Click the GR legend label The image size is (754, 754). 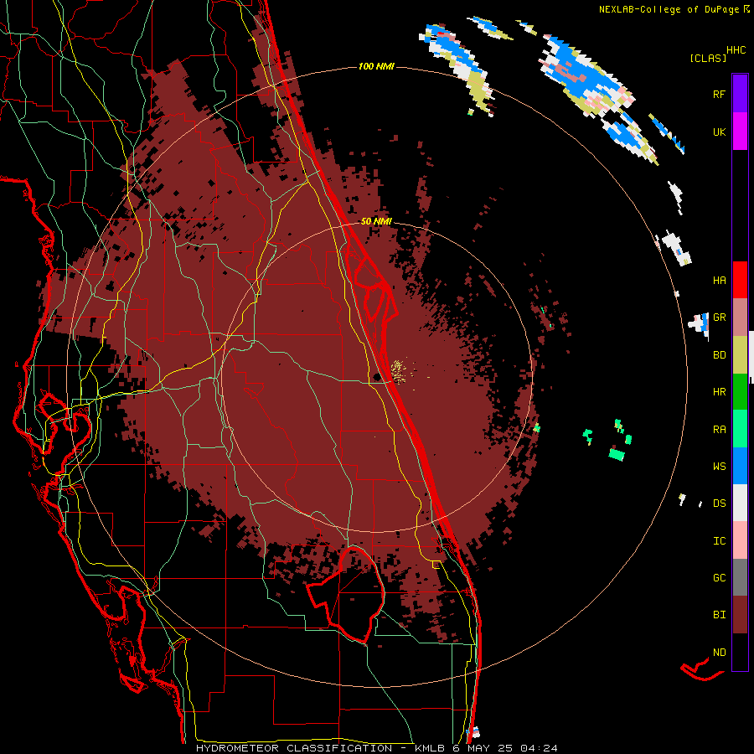coord(720,318)
